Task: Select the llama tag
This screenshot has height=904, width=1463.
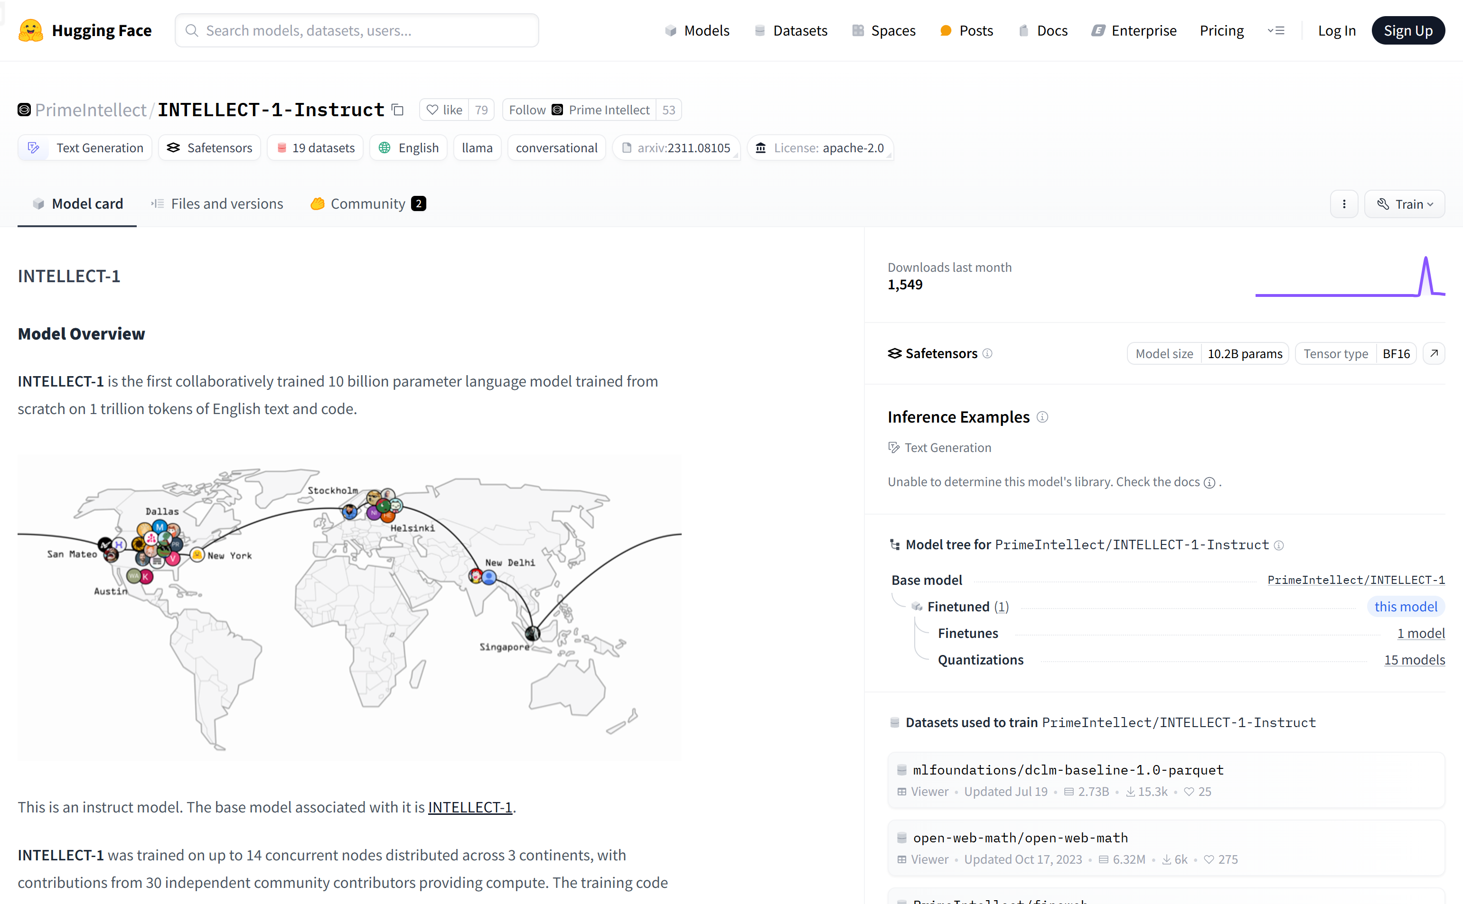Action: [477, 148]
